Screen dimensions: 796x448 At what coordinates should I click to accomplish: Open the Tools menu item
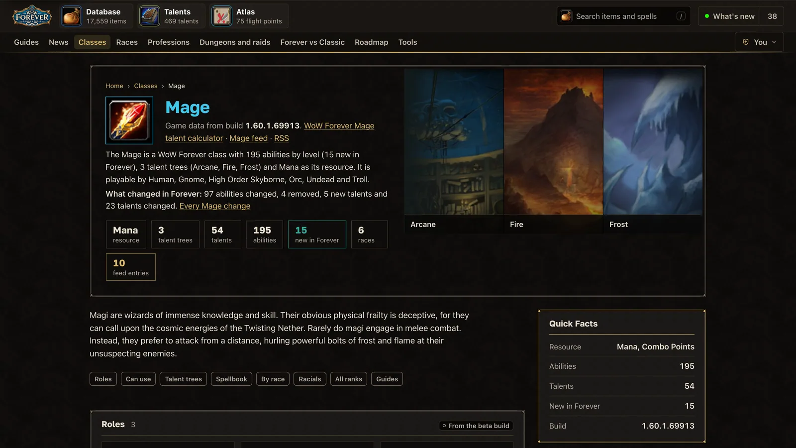click(407, 42)
